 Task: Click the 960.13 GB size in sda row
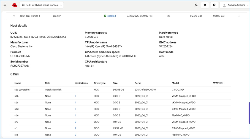[x=118, y=89]
